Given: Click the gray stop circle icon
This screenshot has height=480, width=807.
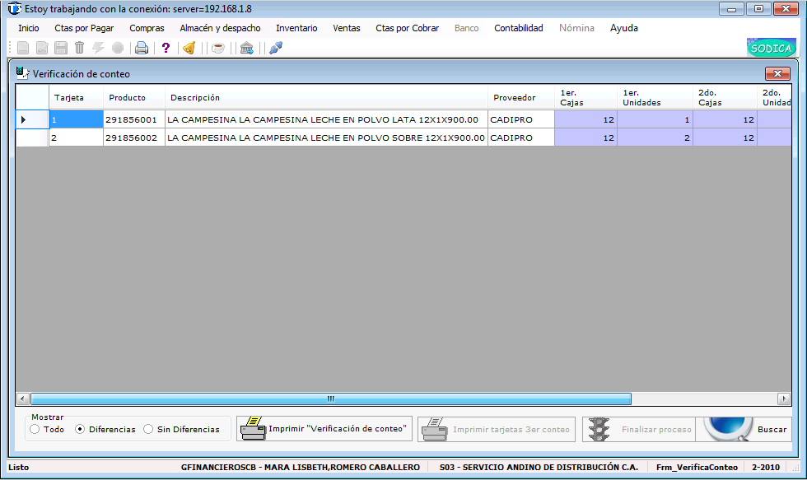Looking at the screenshot, I should click(118, 48).
